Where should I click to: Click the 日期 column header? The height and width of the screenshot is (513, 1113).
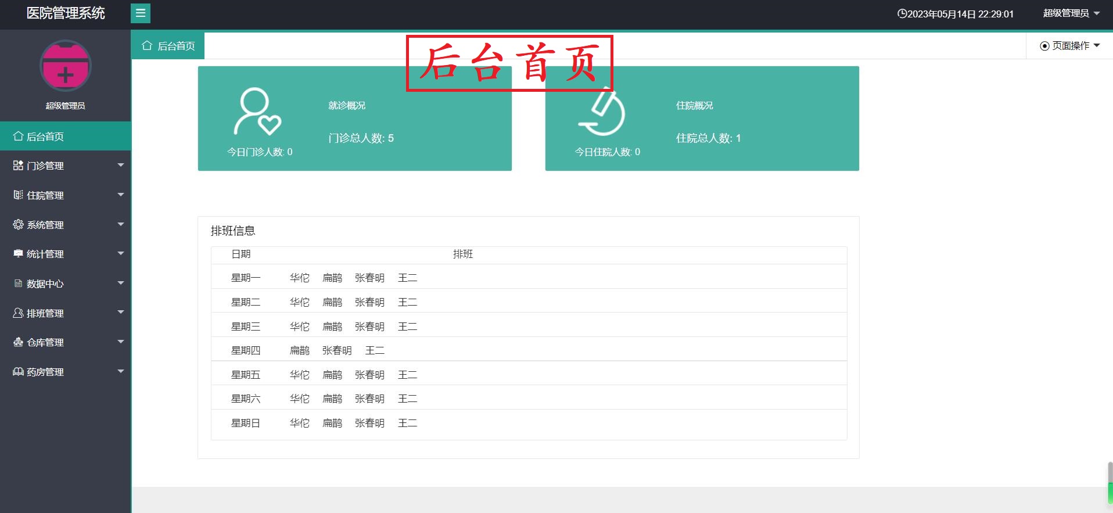240,254
